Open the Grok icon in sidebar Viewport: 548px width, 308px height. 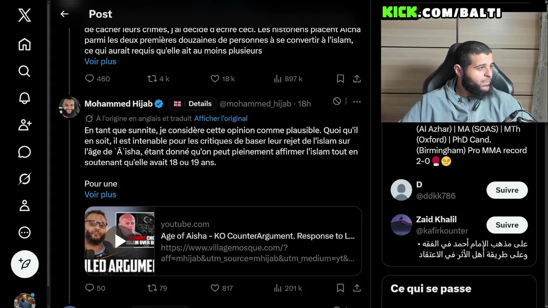tap(24, 179)
